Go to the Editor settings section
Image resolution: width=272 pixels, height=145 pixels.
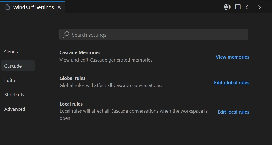11,80
